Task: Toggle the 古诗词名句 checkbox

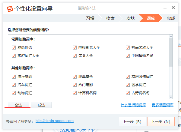Action: (x=128, y=93)
